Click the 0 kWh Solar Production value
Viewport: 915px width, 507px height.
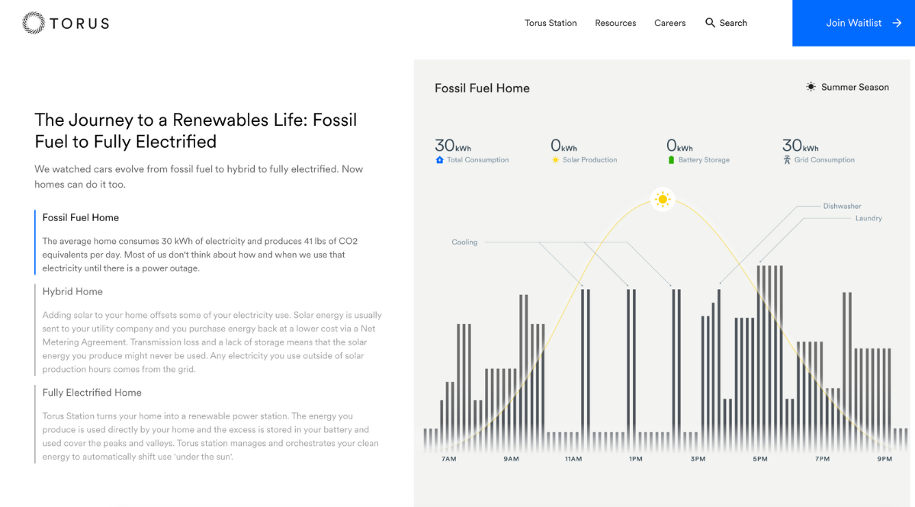563,145
